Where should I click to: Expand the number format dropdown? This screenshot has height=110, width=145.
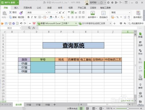(x=129, y=13)
